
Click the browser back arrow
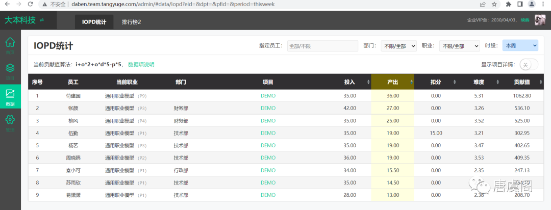click(7, 4)
